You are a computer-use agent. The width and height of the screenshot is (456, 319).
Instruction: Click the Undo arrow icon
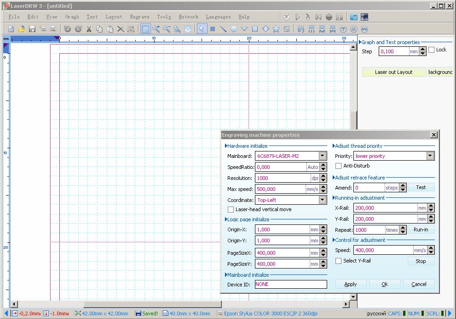tap(68, 29)
